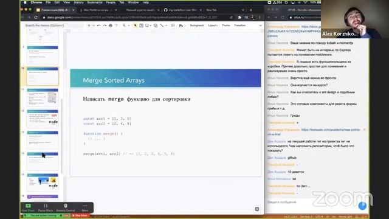Open the Bookmarks menu
389x219 pixels.
pos(95,2)
